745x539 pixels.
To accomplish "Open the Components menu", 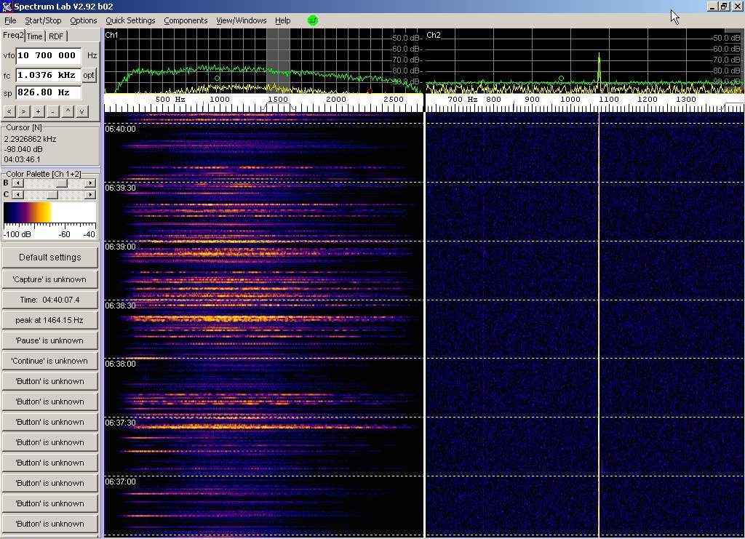I will tap(186, 20).
